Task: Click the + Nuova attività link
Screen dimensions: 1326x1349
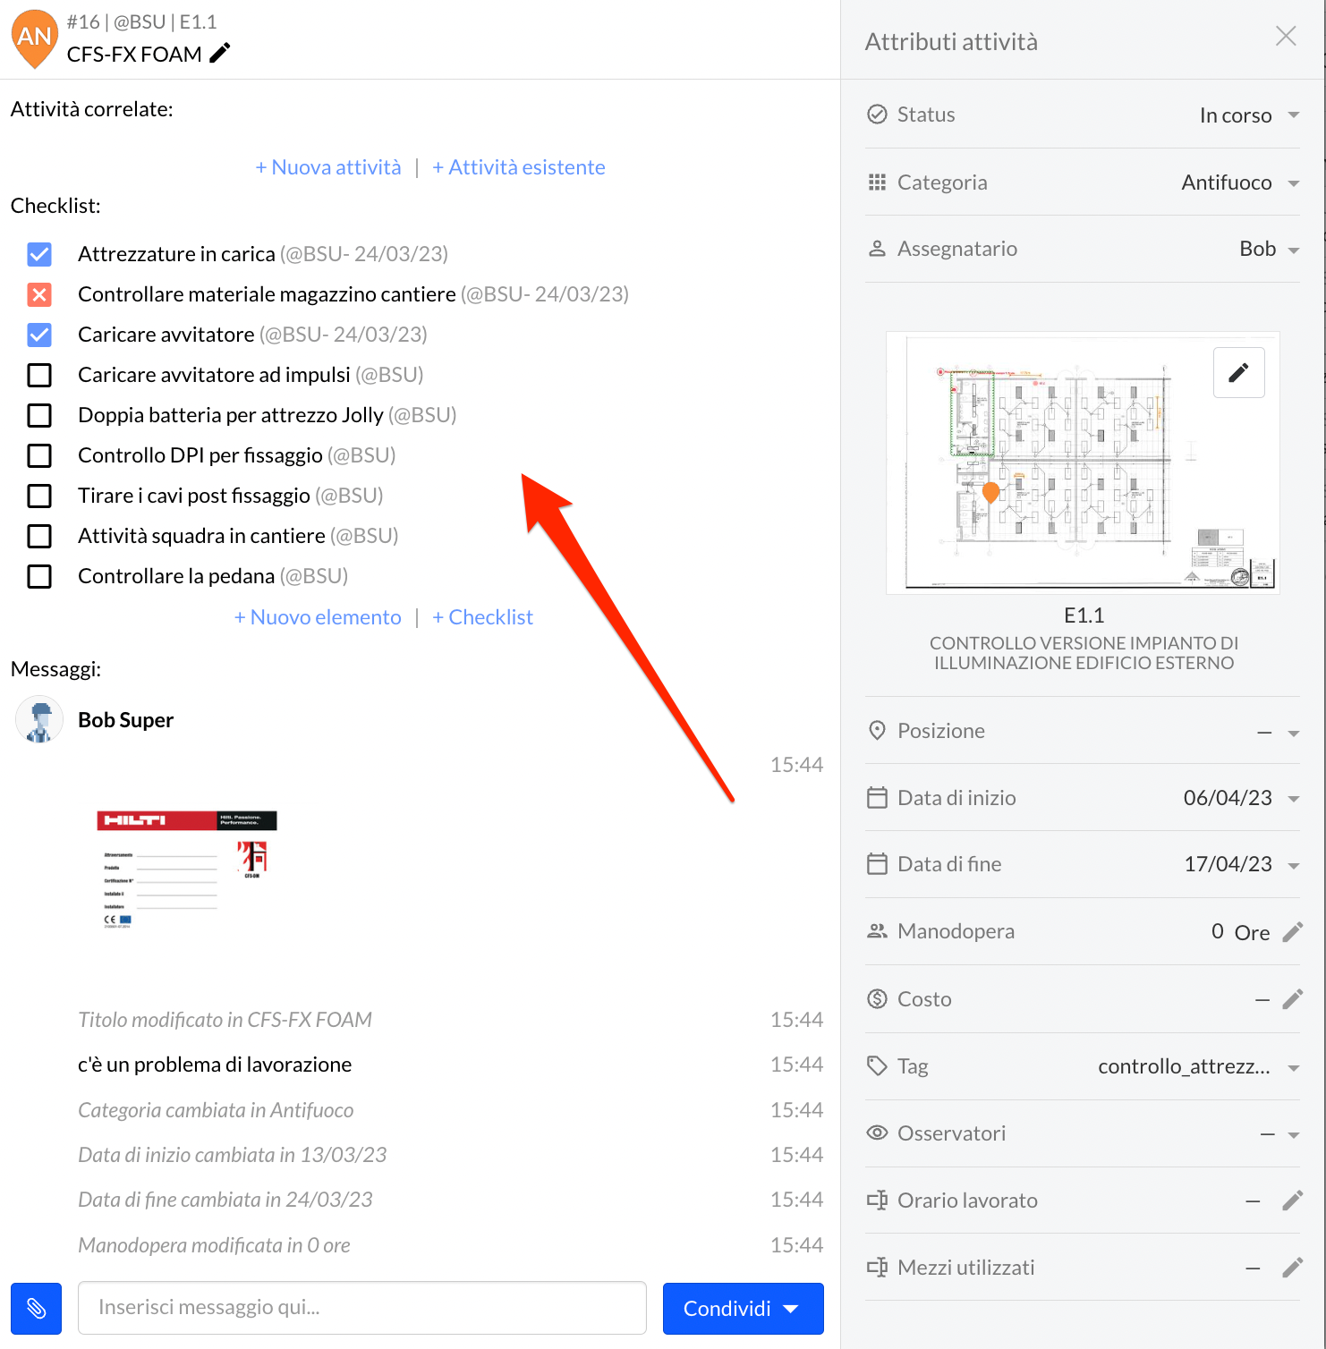Action: coord(328,167)
